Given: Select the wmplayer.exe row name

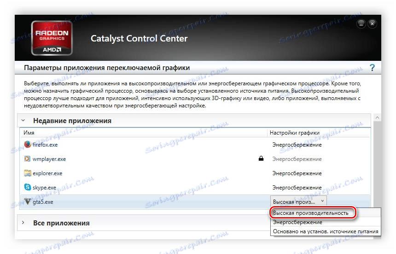Looking at the screenshot, I should [49, 159].
